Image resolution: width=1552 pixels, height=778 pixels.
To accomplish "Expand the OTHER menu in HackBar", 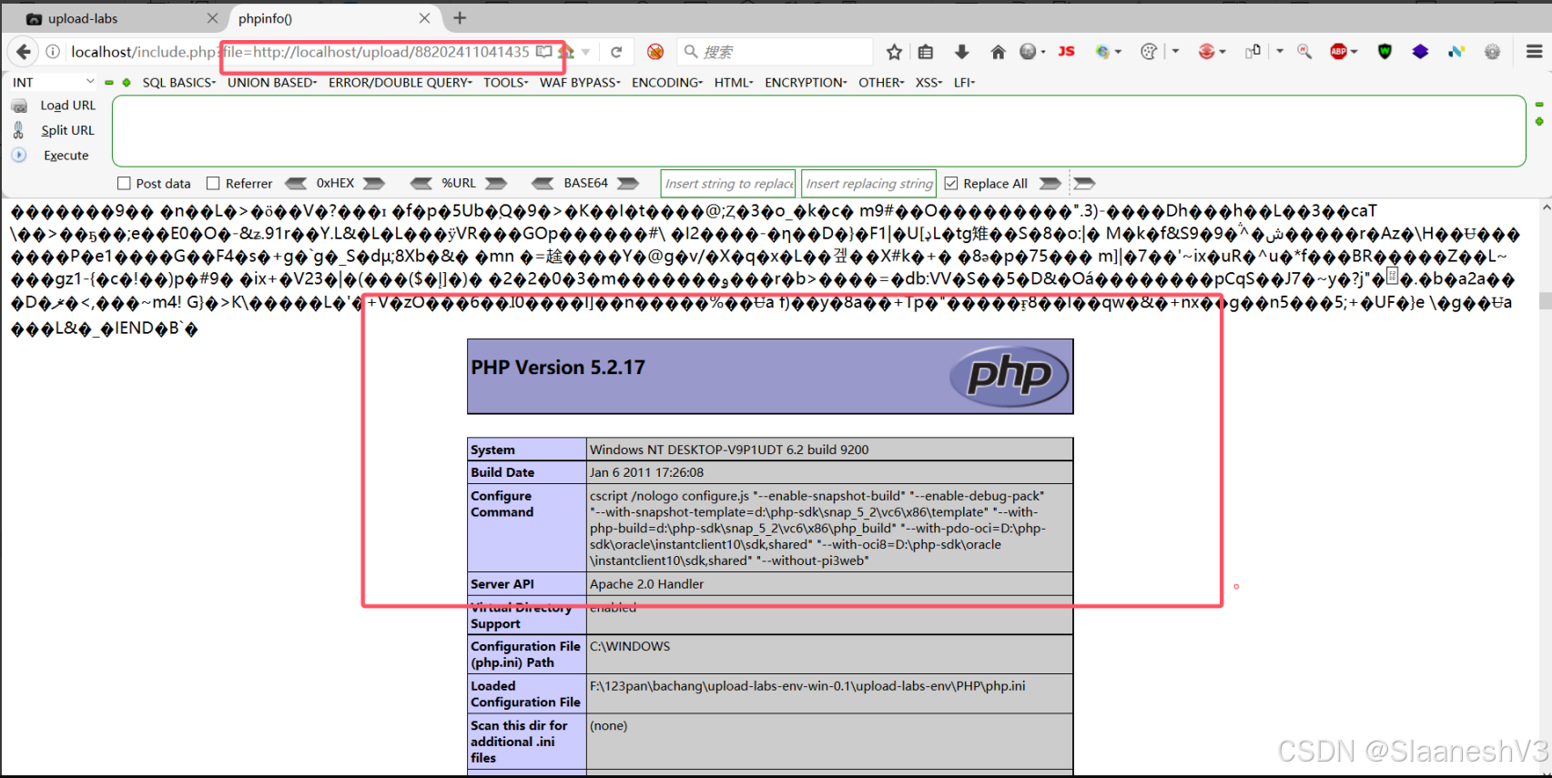I will [881, 82].
